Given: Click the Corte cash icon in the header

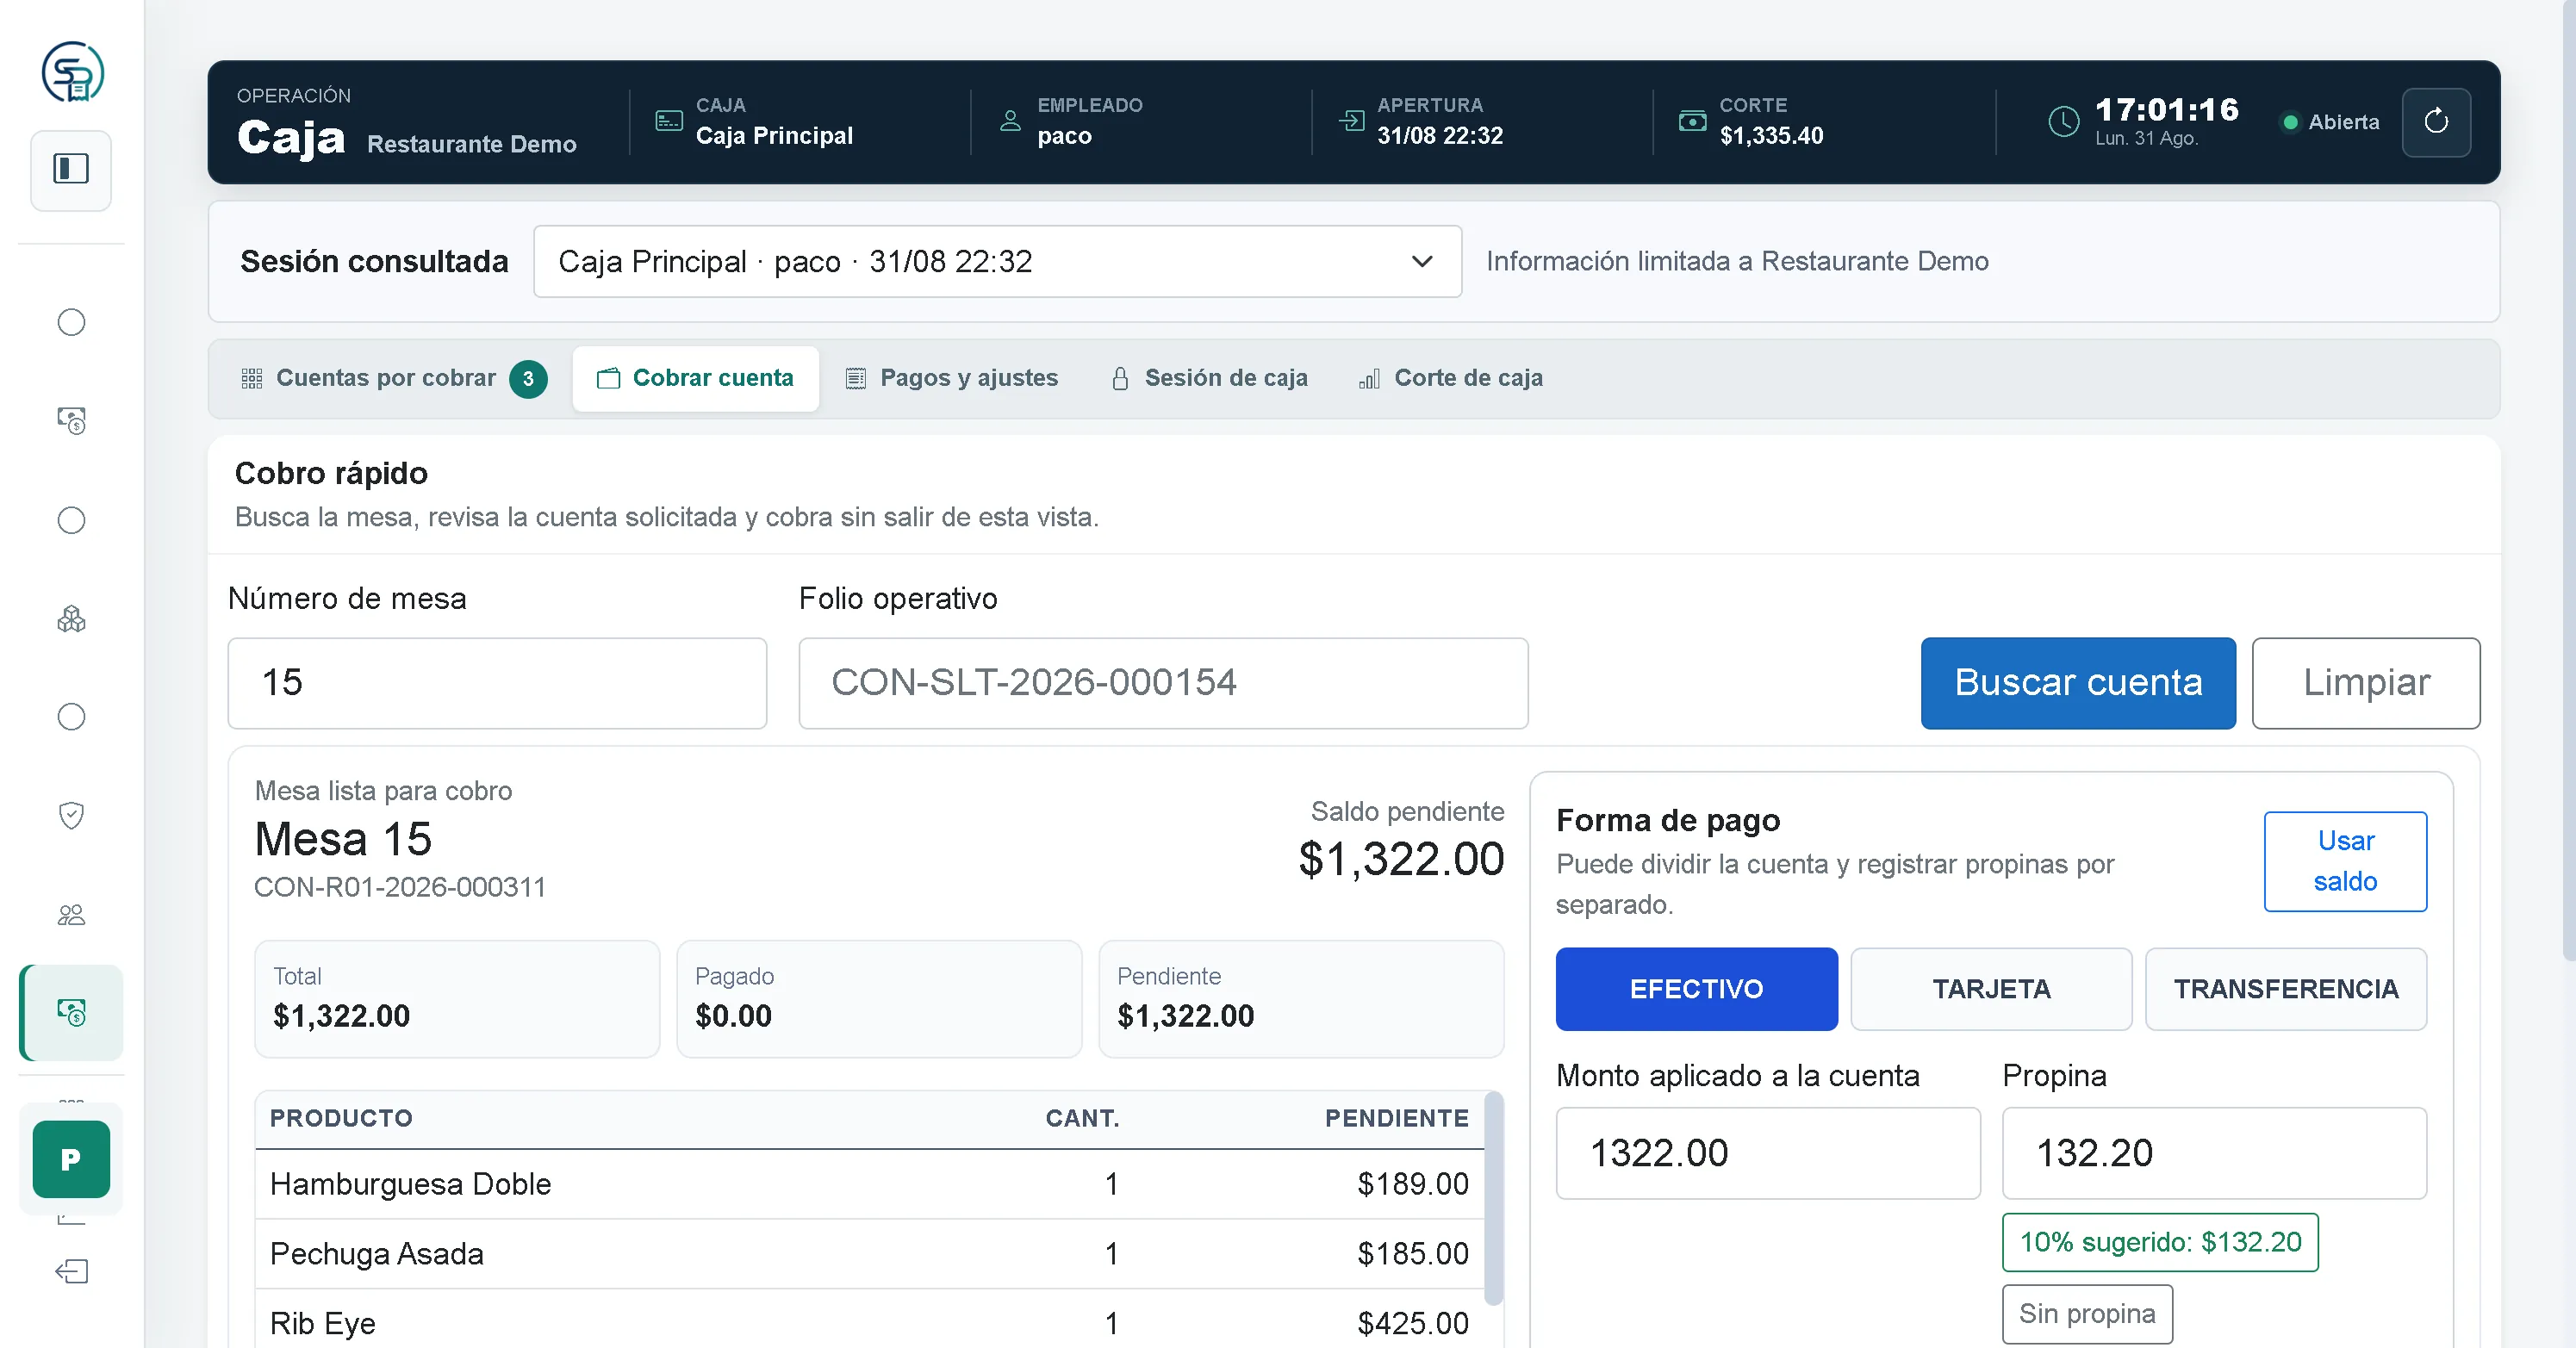Looking at the screenshot, I should [1692, 121].
